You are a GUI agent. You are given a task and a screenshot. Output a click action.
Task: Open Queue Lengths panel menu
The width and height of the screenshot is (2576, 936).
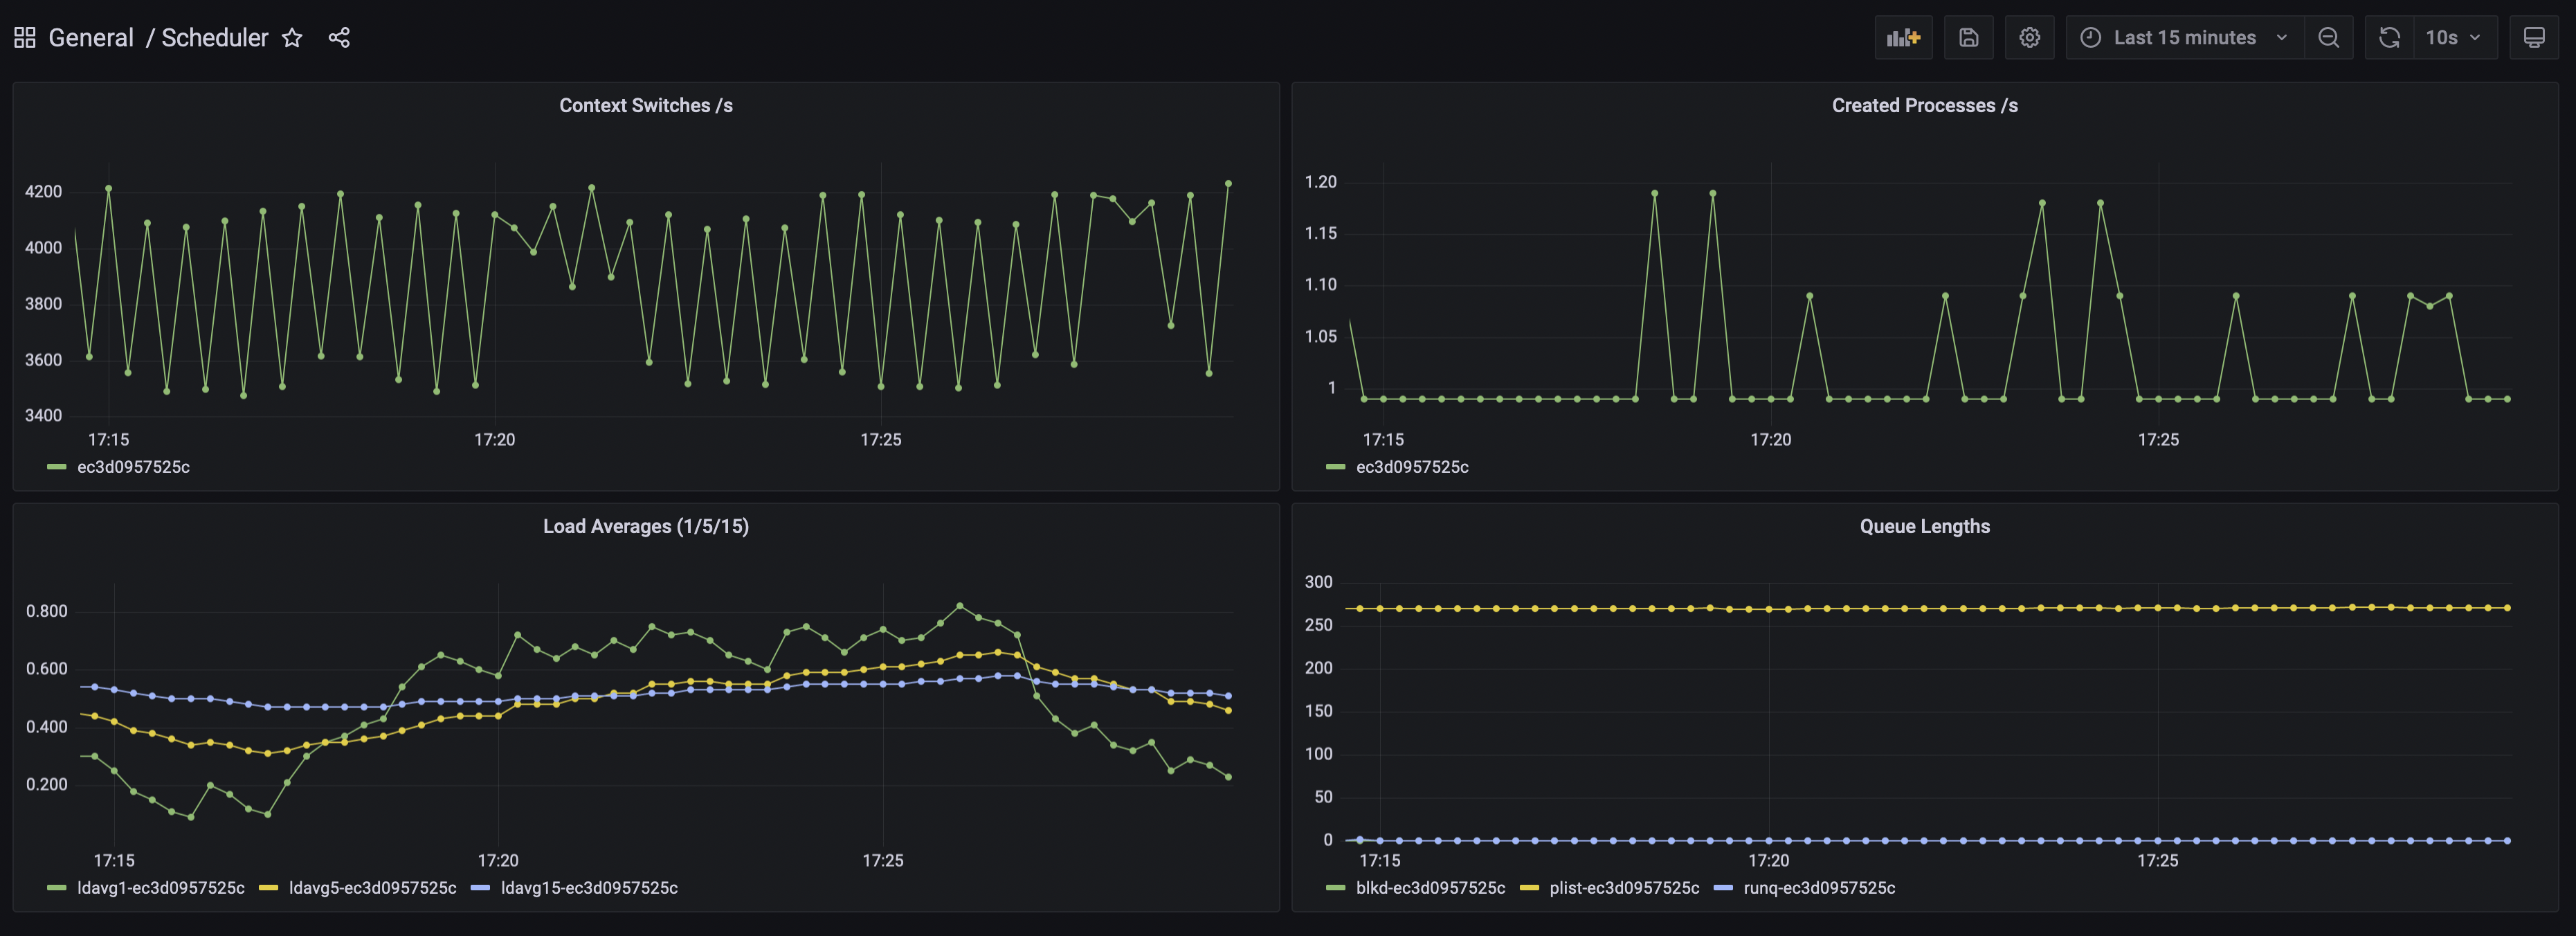(1924, 526)
